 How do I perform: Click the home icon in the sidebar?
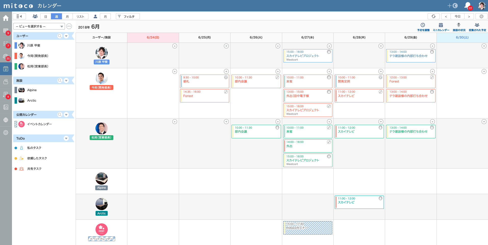(6, 18)
